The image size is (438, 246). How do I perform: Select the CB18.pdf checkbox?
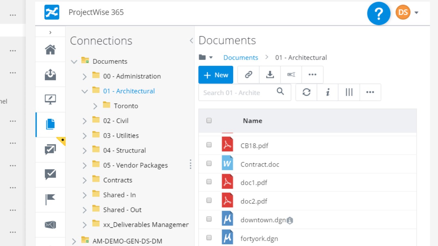pos(209,145)
